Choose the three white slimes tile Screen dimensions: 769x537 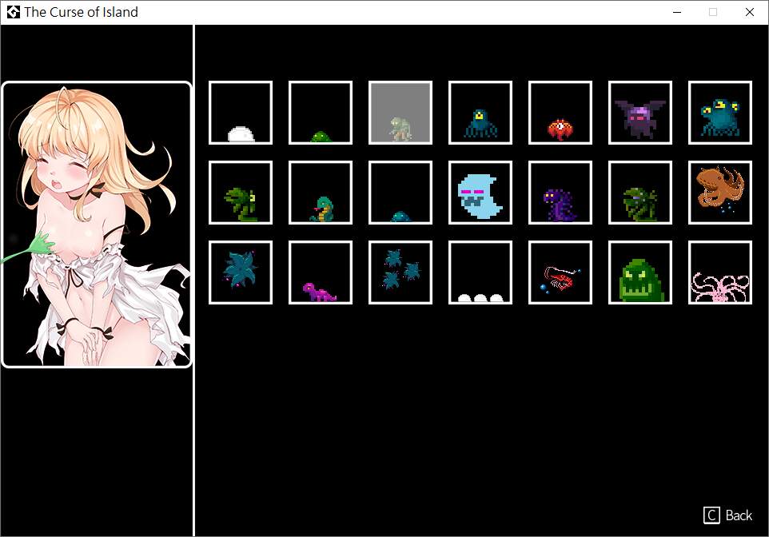[480, 272]
